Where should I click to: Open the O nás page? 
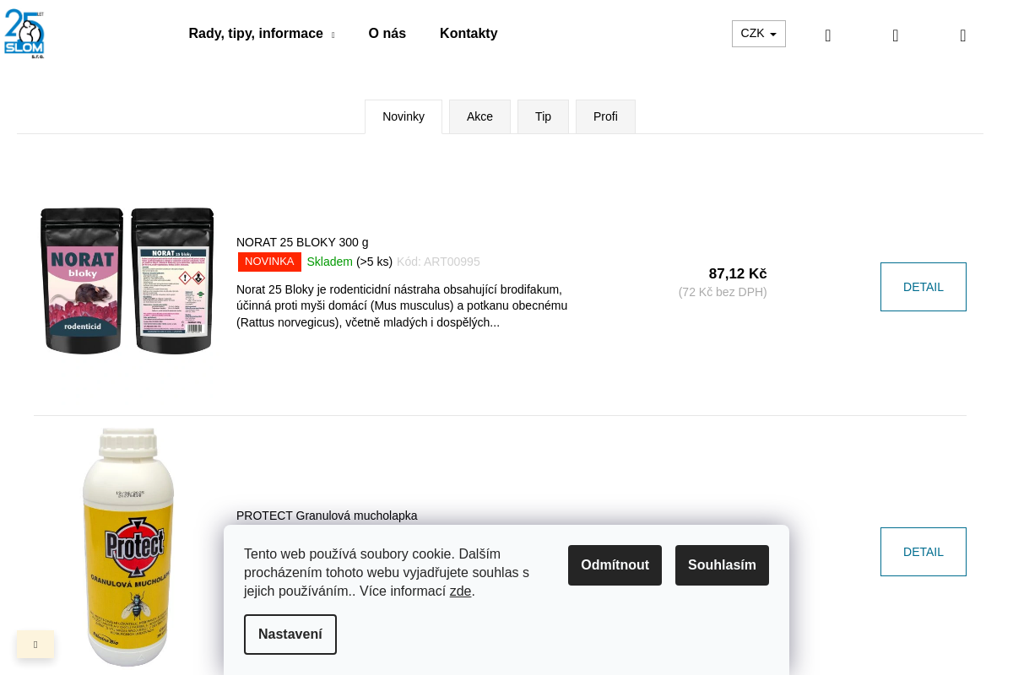[387, 34]
